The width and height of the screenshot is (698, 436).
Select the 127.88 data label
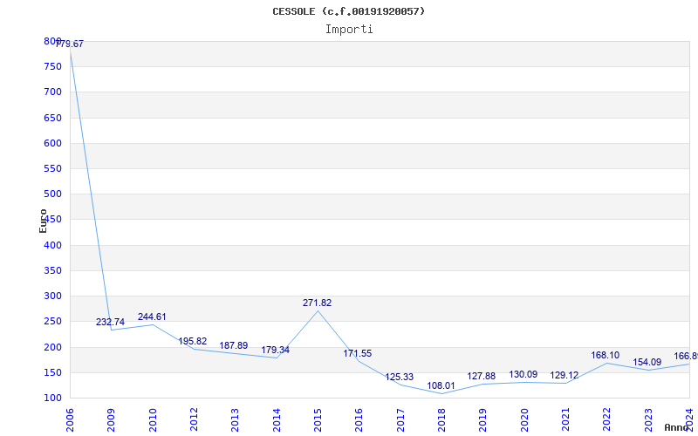click(482, 377)
